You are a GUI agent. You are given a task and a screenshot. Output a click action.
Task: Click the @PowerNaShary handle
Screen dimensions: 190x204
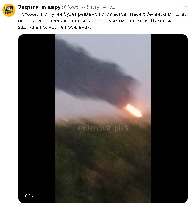80,7
